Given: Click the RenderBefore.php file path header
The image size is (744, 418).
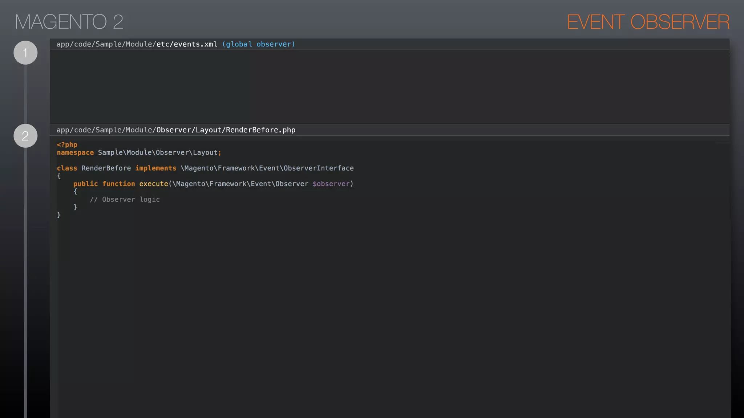Looking at the screenshot, I should click(176, 130).
